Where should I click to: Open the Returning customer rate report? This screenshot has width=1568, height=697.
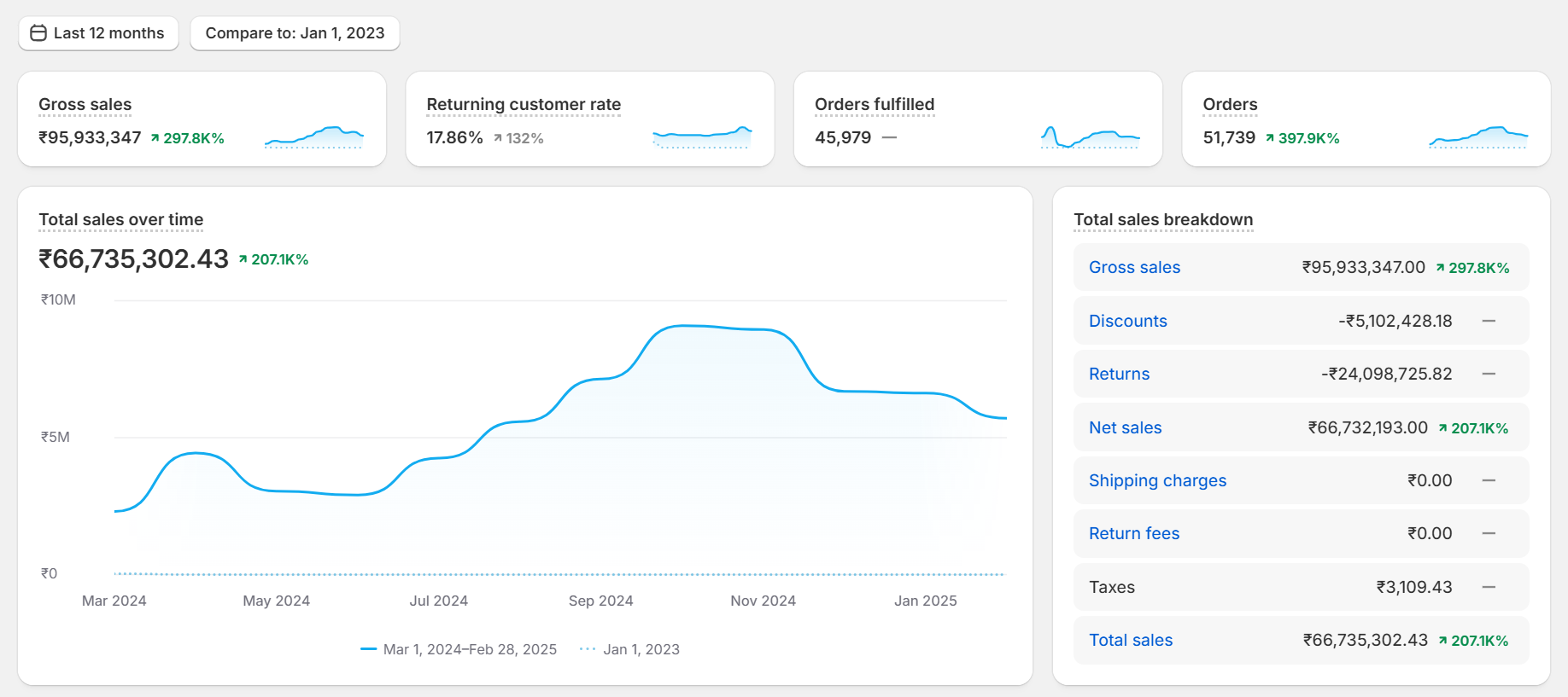pos(524,104)
